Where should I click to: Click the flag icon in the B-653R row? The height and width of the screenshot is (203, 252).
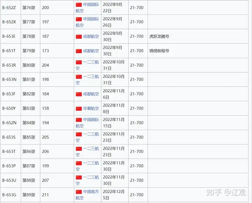coord(79,62)
